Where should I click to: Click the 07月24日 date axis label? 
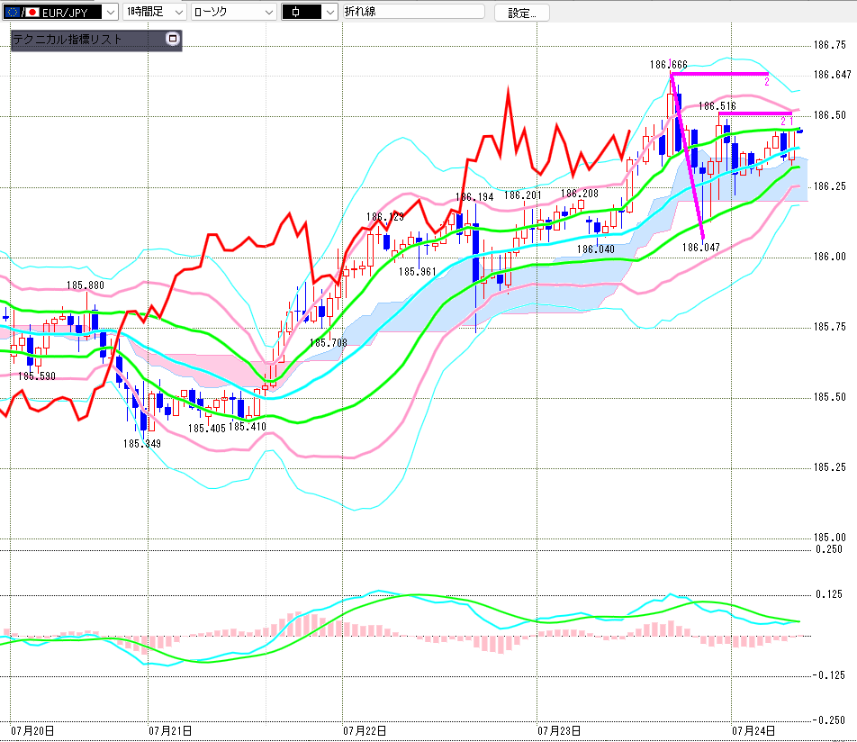[753, 730]
